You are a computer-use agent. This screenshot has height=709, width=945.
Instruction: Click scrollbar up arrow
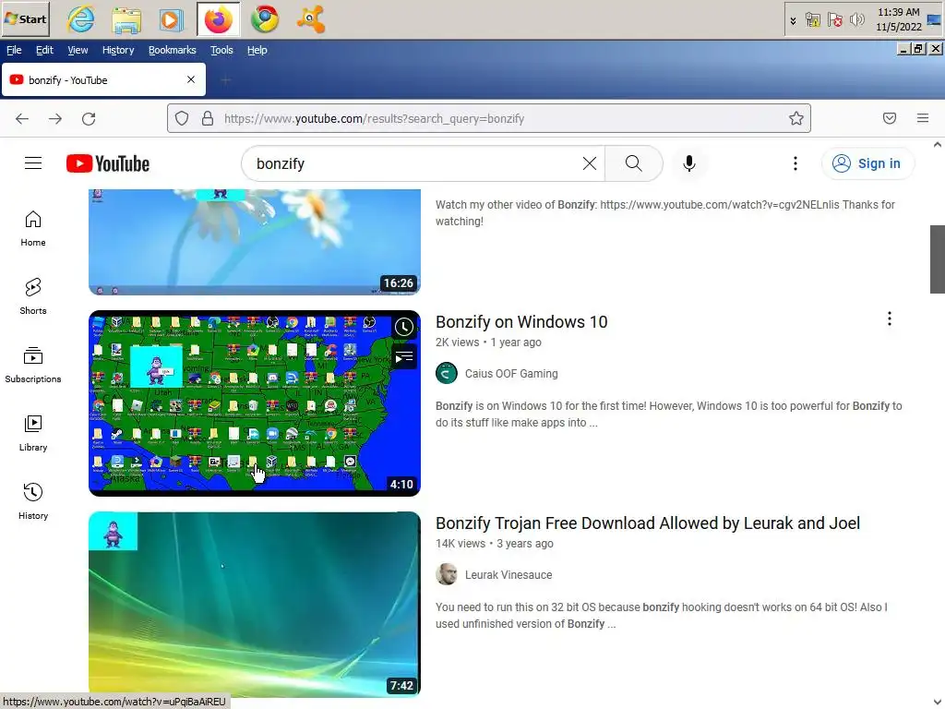click(938, 145)
